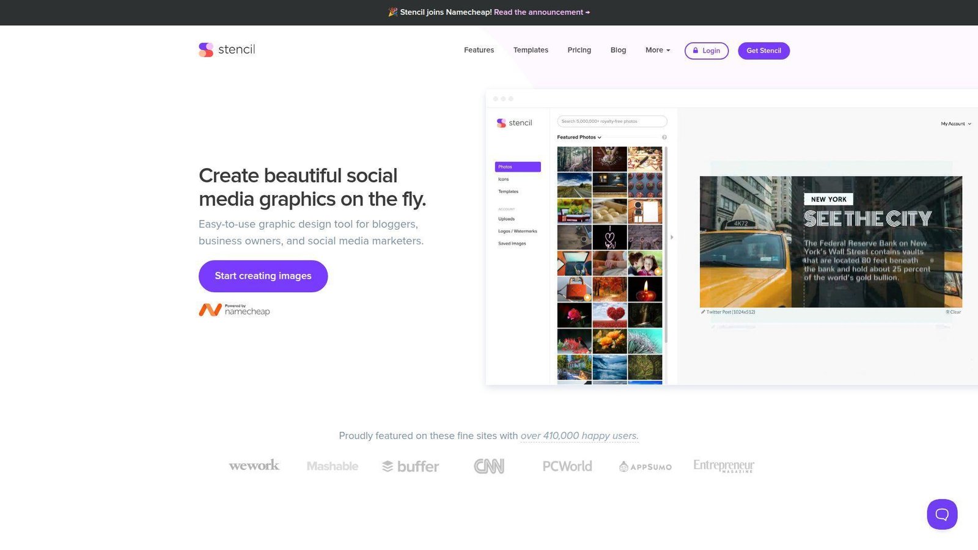Screen dimensions: 978x550
Task: Click the Namecheap logo under the hero button
Action: (x=234, y=310)
